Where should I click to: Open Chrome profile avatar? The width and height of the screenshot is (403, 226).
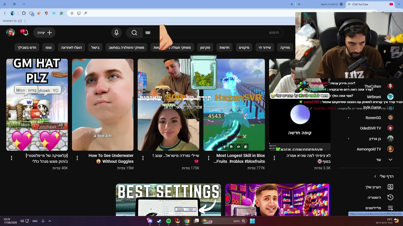[x=12, y=13]
